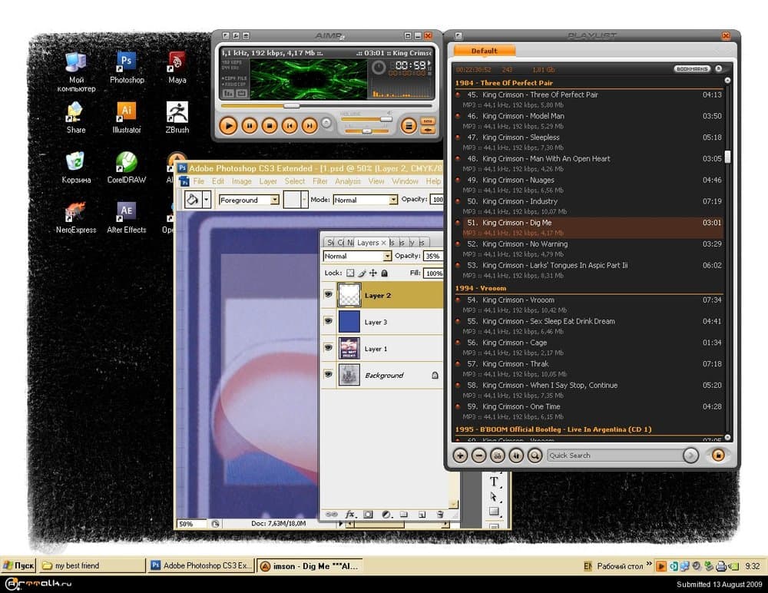This screenshot has height=593, width=768.
Task: Click Lock All padlock in Layers panel
Action: point(385,273)
